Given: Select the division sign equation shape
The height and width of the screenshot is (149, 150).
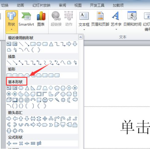Looking at the screenshot, I should click(x=27, y=143).
